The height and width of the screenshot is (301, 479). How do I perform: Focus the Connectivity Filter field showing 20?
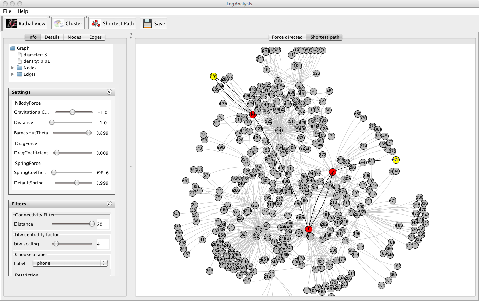[103, 224]
